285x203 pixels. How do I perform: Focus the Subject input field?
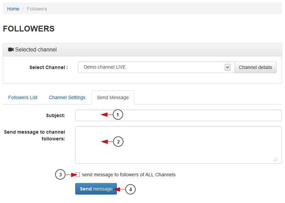coord(179,115)
